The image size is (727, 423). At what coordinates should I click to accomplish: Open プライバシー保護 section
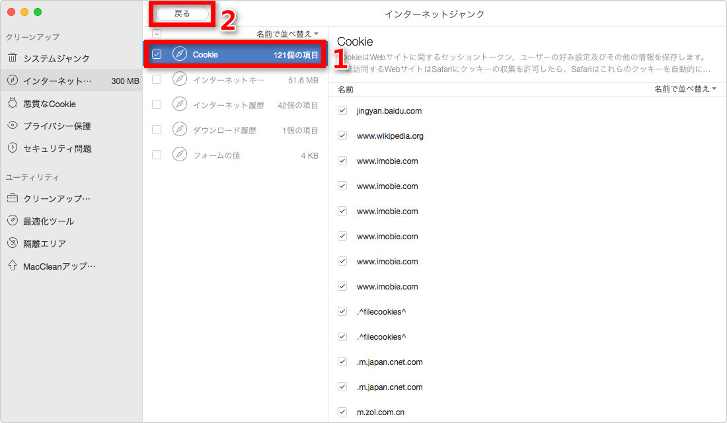tap(71, 126)
